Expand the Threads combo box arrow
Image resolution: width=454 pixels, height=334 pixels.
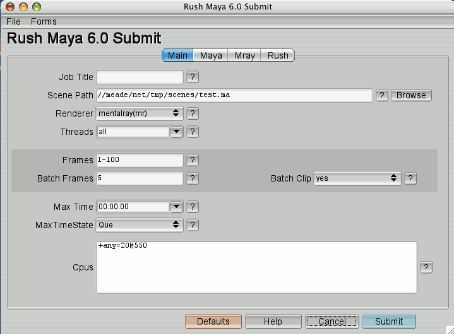(176, 132)
